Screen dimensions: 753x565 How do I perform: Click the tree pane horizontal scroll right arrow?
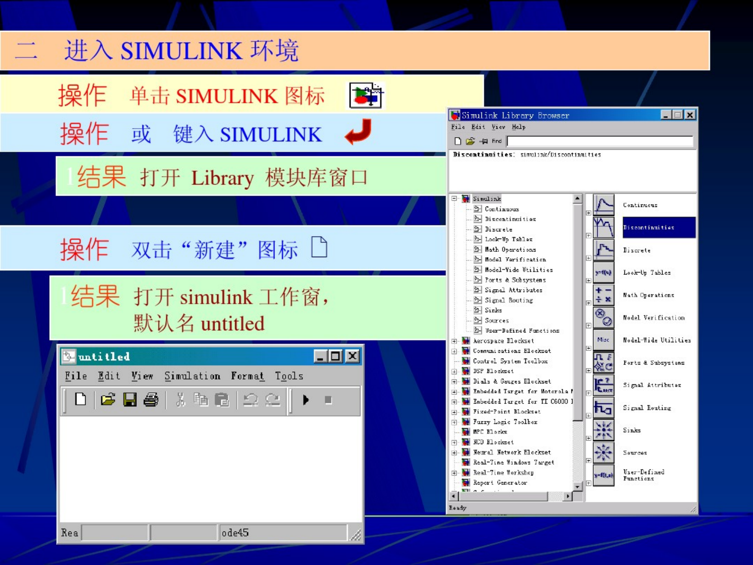click(x=568, y=496)
